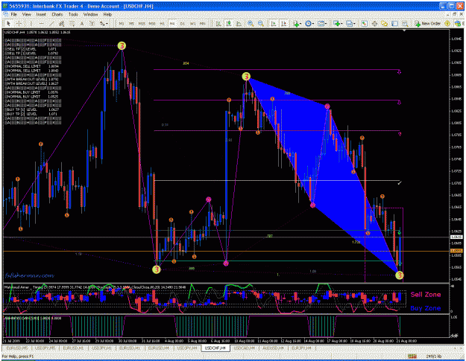
Task: Click the Expert Advisors toolbar icon
Action: click(458, 23)
